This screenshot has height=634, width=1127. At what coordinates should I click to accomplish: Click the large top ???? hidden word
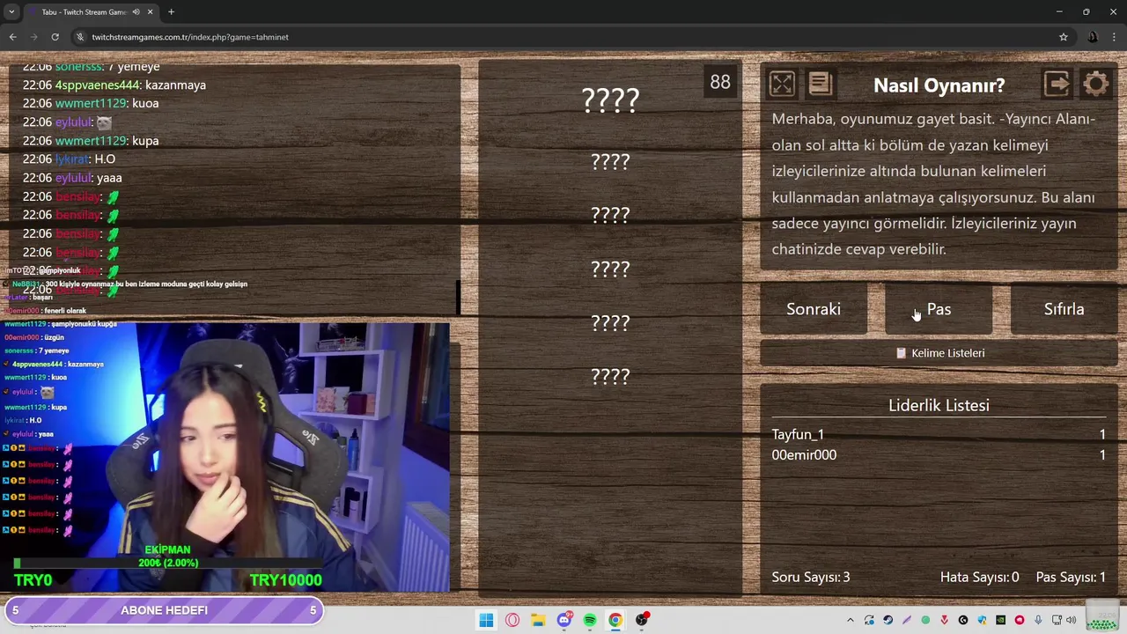point(610,100)
